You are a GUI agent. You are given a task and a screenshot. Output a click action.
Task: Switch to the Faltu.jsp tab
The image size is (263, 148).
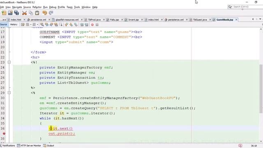[x=114, y=20]
